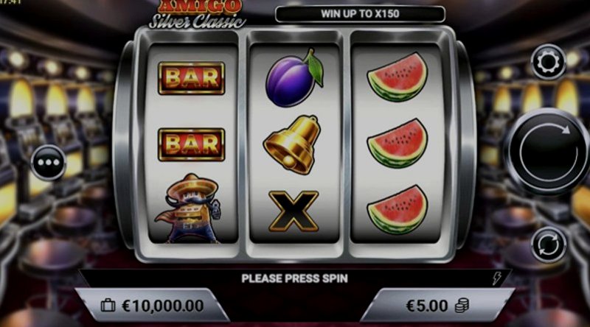This screenshot has width=590, height=327.
Task: Click the WIN UP TO X150 banner
Action: [360, 14]
